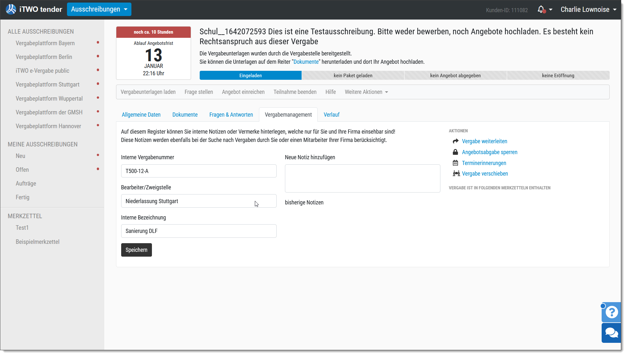Click the calendar icon beside Terminerinnerungen
This screenshot has width=626, height=355.
pos(455,163)
